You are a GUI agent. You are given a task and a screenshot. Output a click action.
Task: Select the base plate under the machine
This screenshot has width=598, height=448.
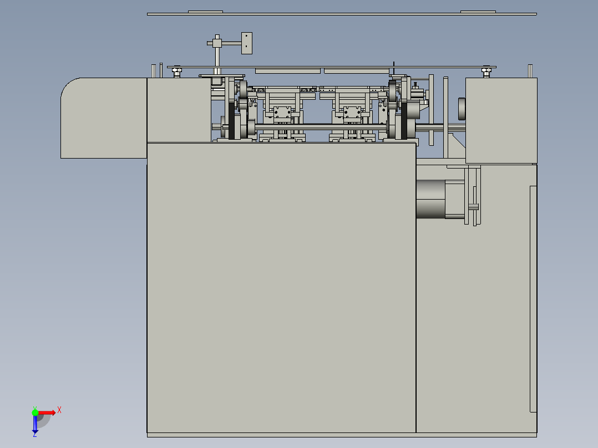coord(342,435)
